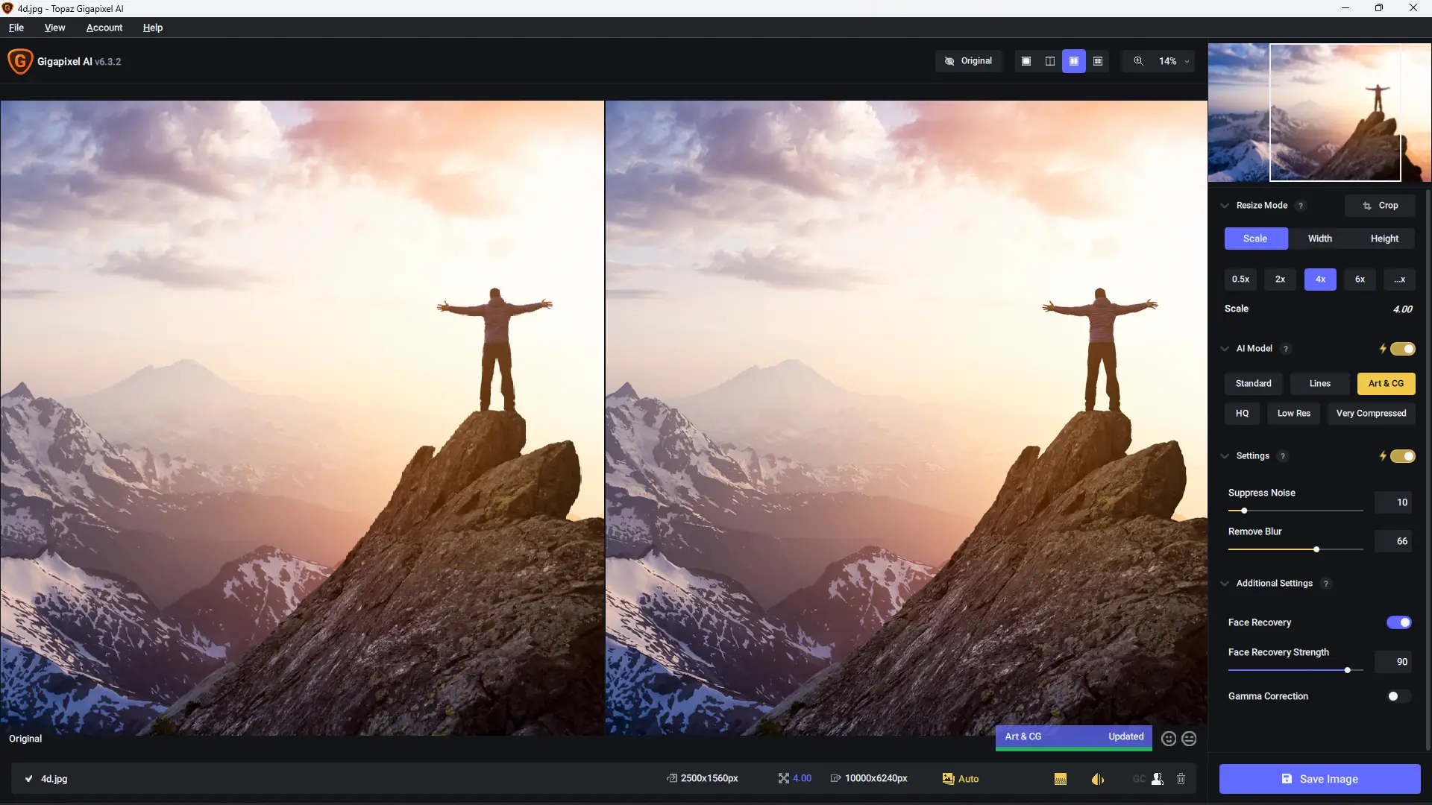Switch to single image view icon

point(1026,61)
